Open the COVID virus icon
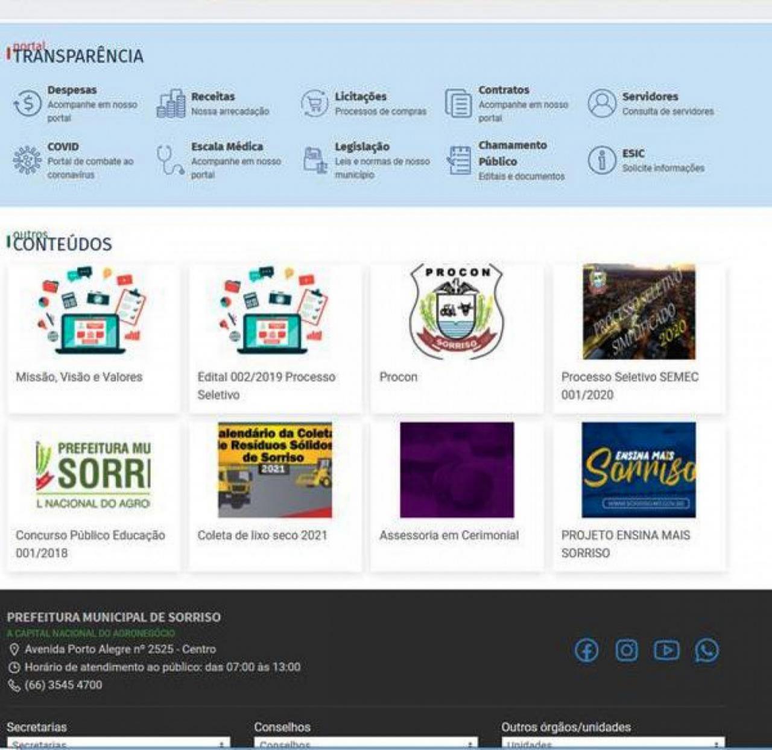This screenshot has height=750, width=772. click(x=27, y=160)
